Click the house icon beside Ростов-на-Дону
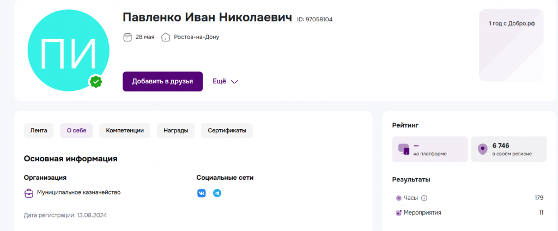Viewport: 558px width, 231px height. (166, 37)
